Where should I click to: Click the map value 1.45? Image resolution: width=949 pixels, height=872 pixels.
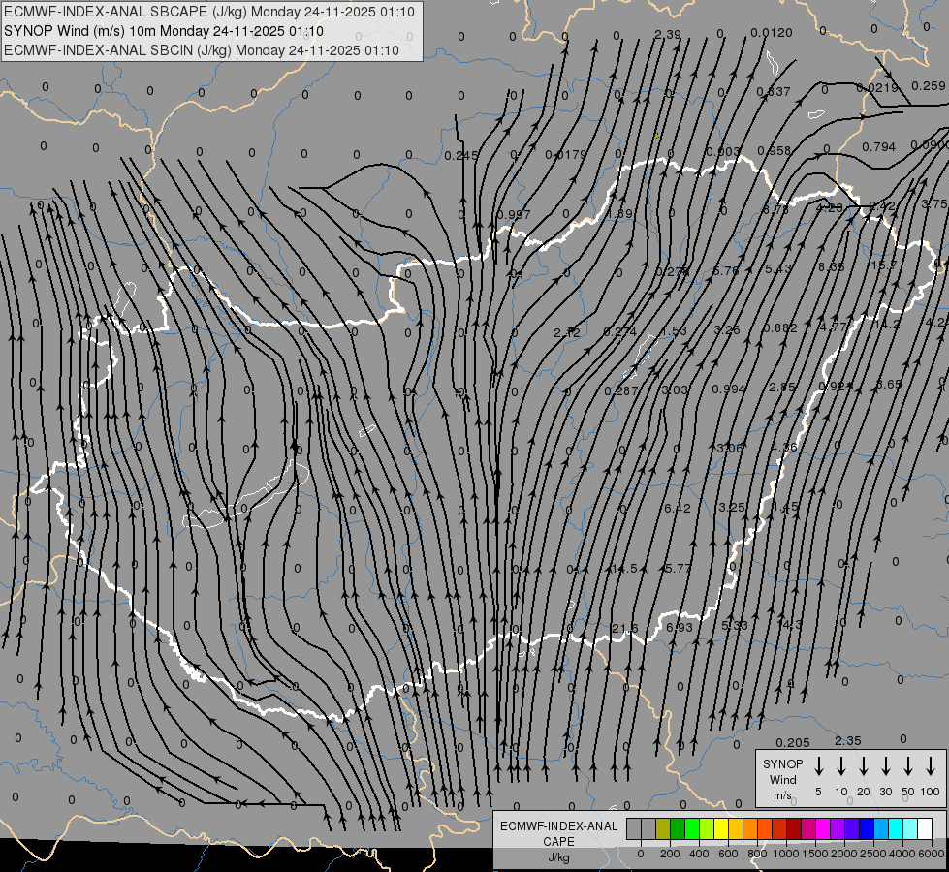(785, 507)
